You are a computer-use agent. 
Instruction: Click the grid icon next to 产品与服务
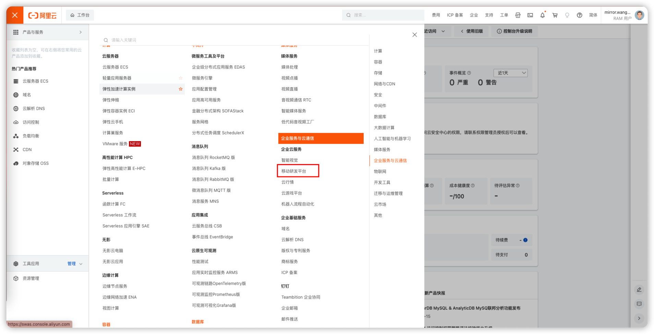[16, 32]
